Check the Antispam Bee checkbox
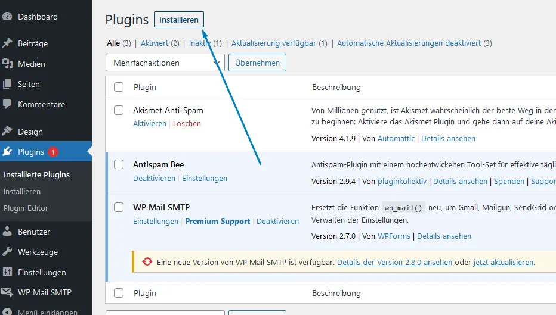This screenshot has width=556, height=315. point(119,164)
